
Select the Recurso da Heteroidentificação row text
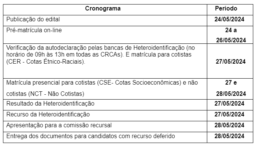coord(48,115)
